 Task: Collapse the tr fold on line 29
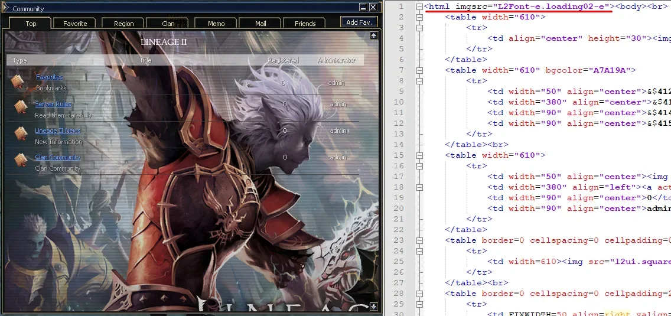pyautogui.click(x=419, y=304)
